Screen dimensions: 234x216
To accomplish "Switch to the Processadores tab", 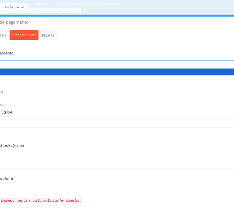I will pos(24,35).
